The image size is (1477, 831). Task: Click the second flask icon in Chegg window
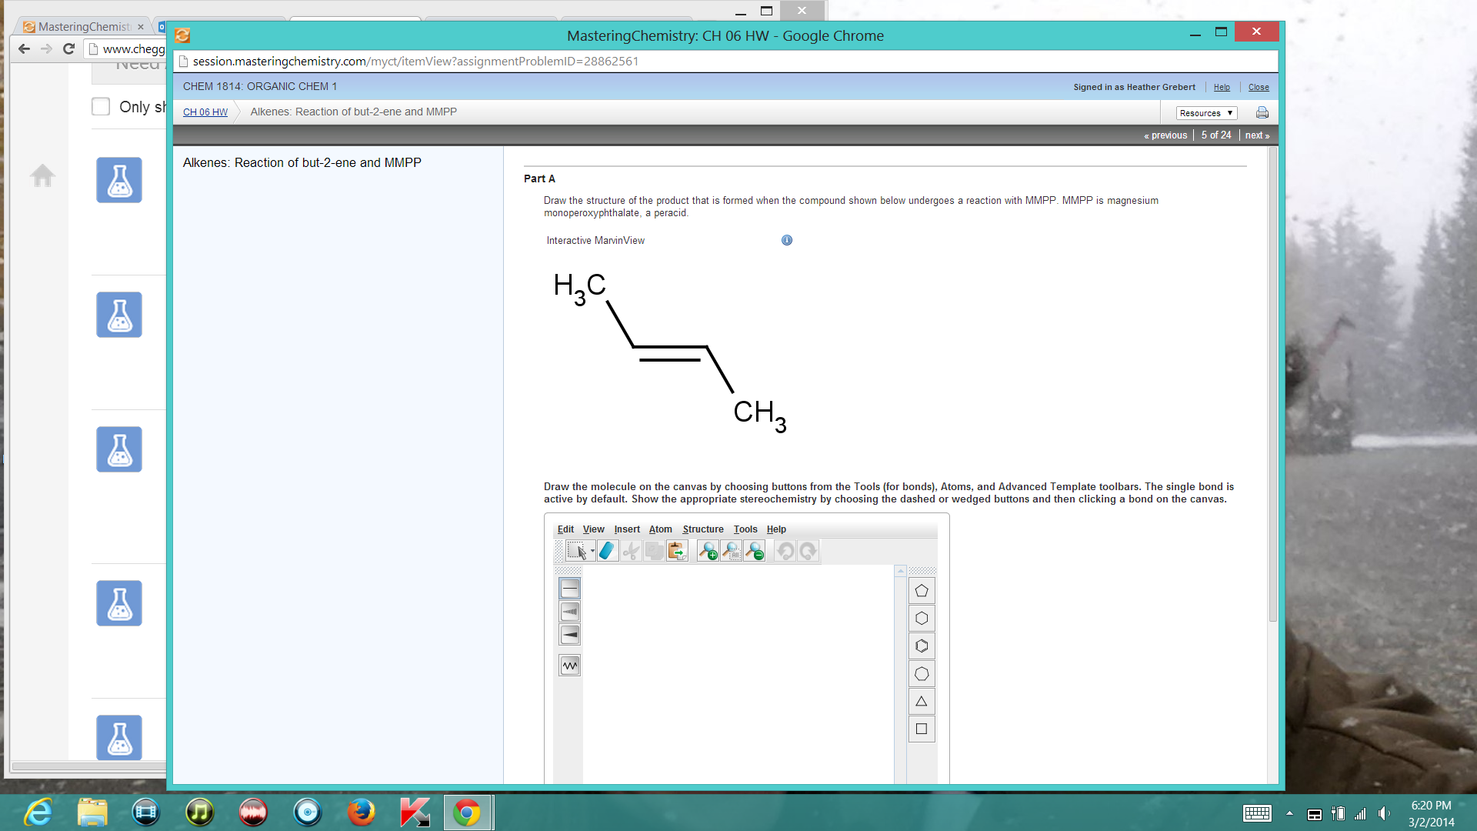[119, 315]
